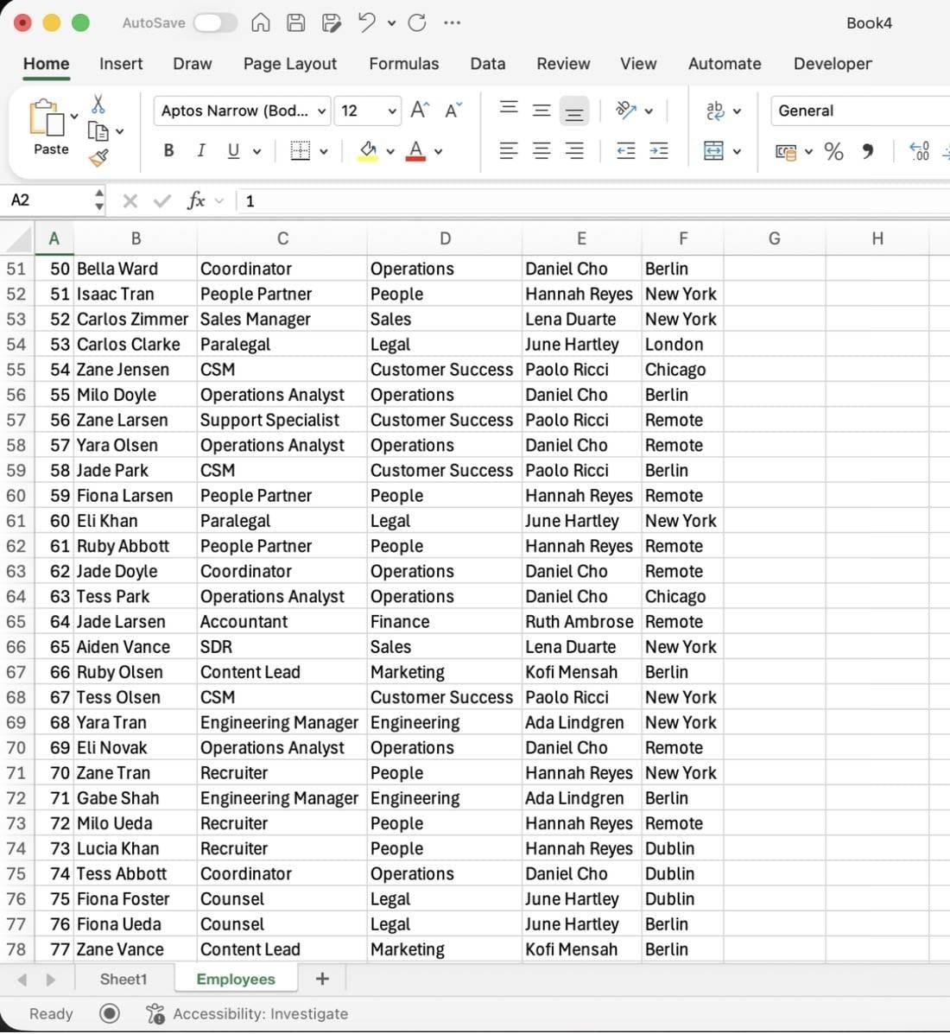Click the Wrap Text icon
The height and width of the screenshot is (1034, 950).
[714, 111]
